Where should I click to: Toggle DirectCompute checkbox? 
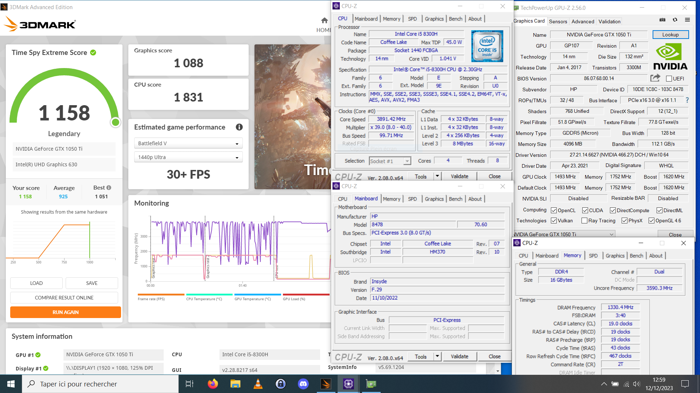click(613, 210)
